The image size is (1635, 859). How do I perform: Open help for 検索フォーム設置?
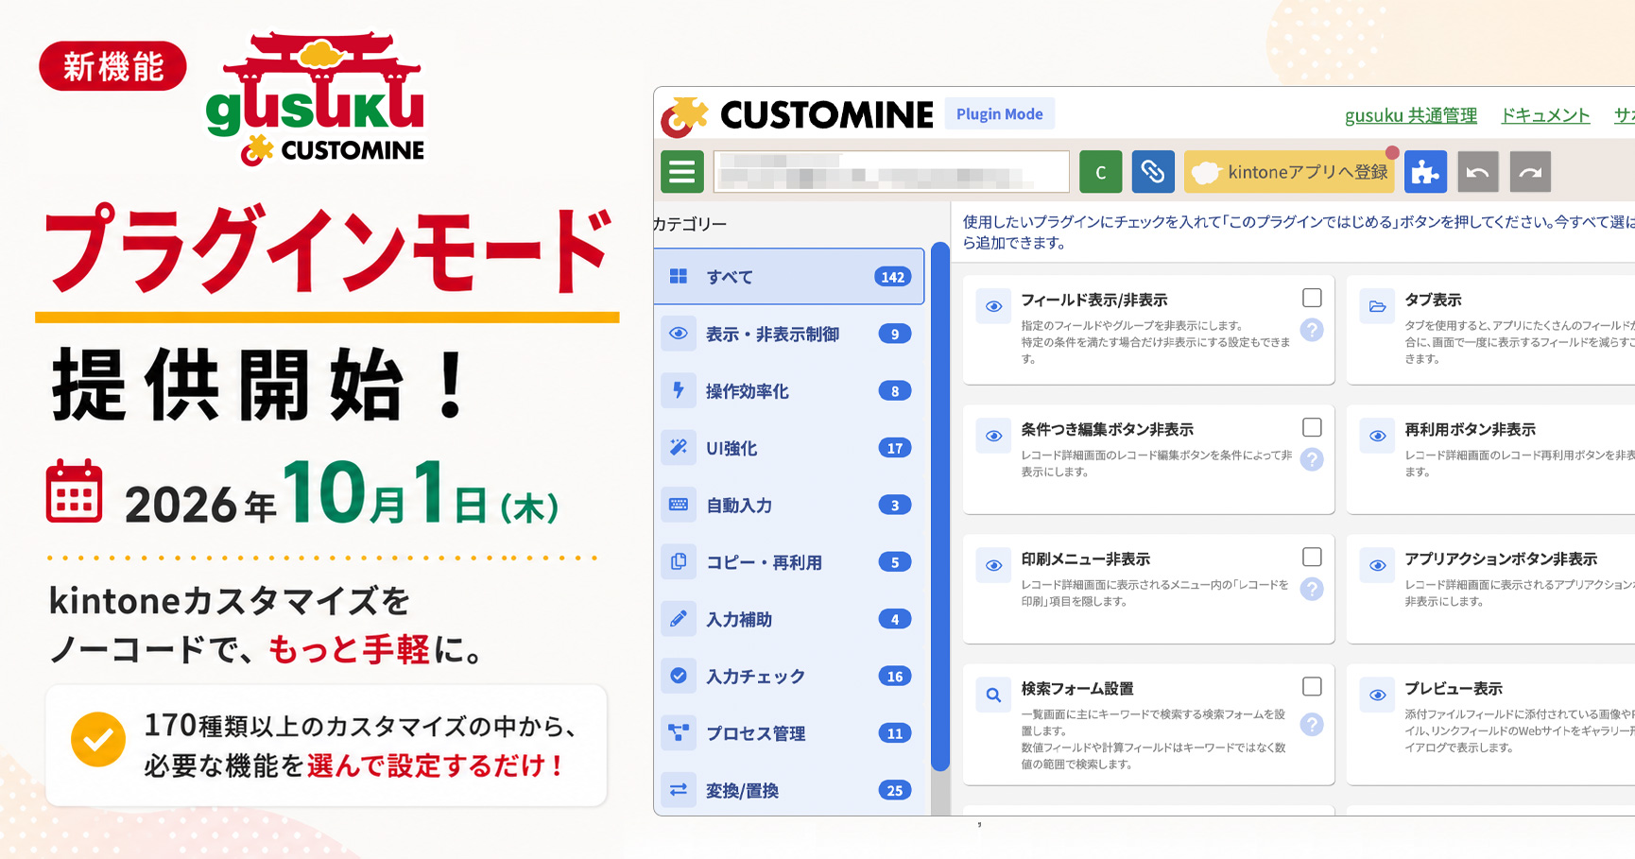[1312, 725]
